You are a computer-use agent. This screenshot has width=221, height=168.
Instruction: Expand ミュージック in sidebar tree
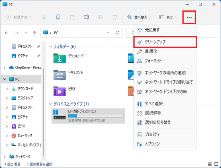[x=7, y=136]
